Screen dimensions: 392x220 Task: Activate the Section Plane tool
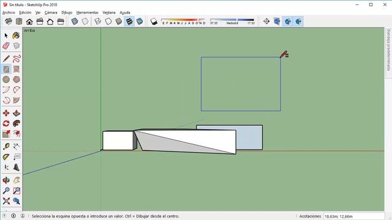click(266, 21)
